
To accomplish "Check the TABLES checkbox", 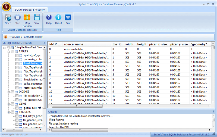I will coord(12,51).
